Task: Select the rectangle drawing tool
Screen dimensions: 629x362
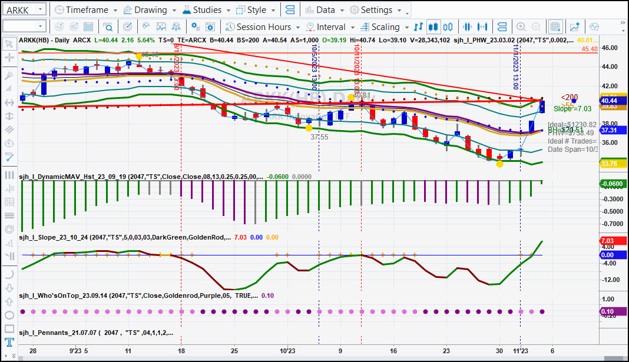Action: coord(9,328)
